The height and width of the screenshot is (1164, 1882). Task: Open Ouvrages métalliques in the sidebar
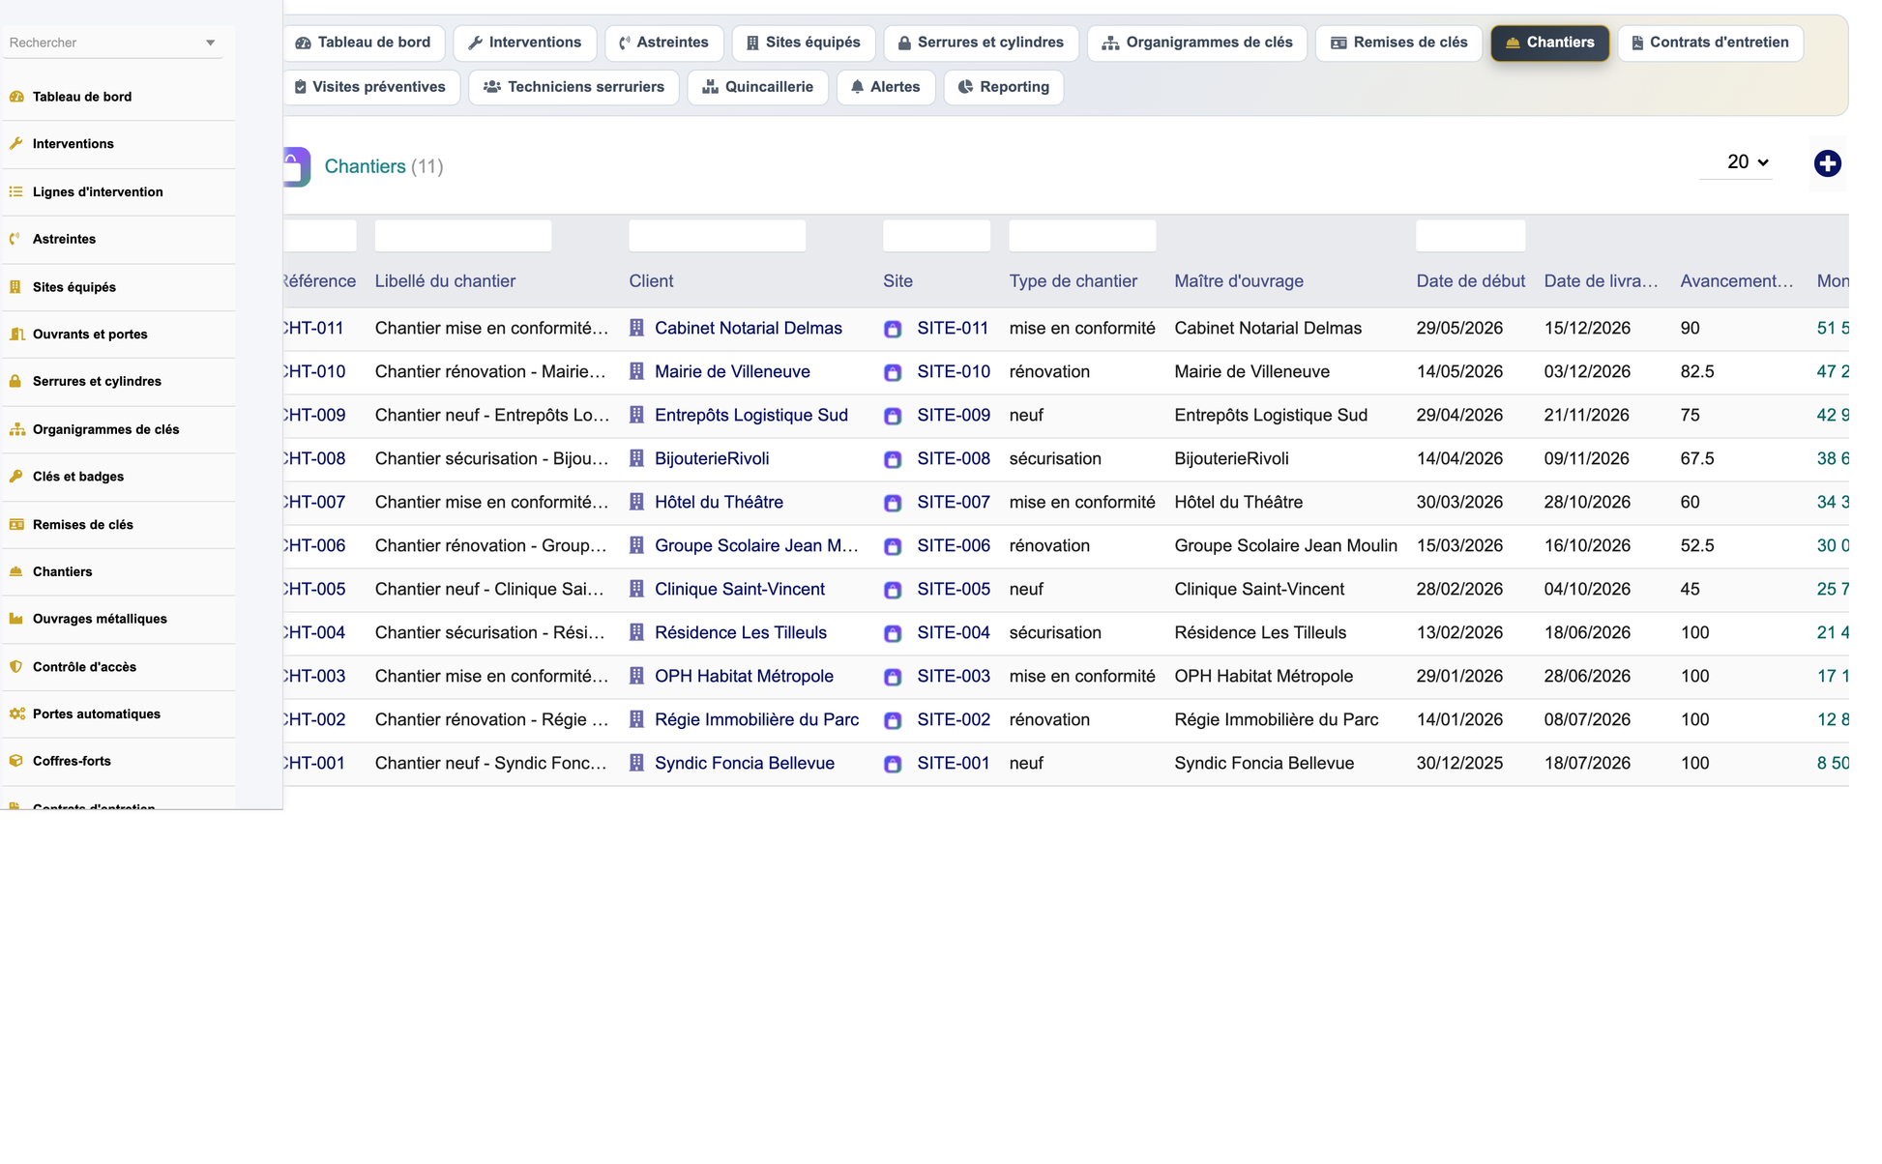point(100,619)
